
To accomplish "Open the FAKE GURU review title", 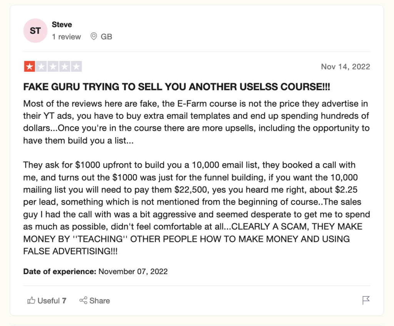I will 177,86.
